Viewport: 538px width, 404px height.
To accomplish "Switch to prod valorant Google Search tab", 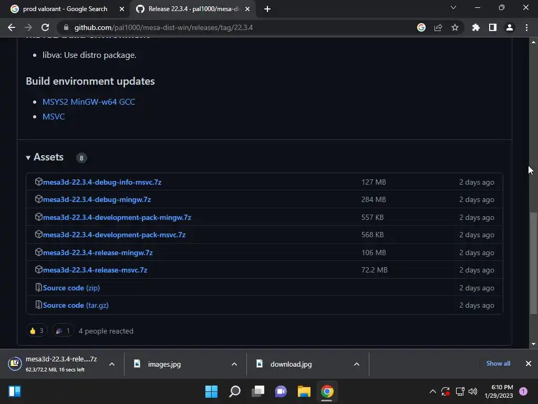I will (65, 9).
